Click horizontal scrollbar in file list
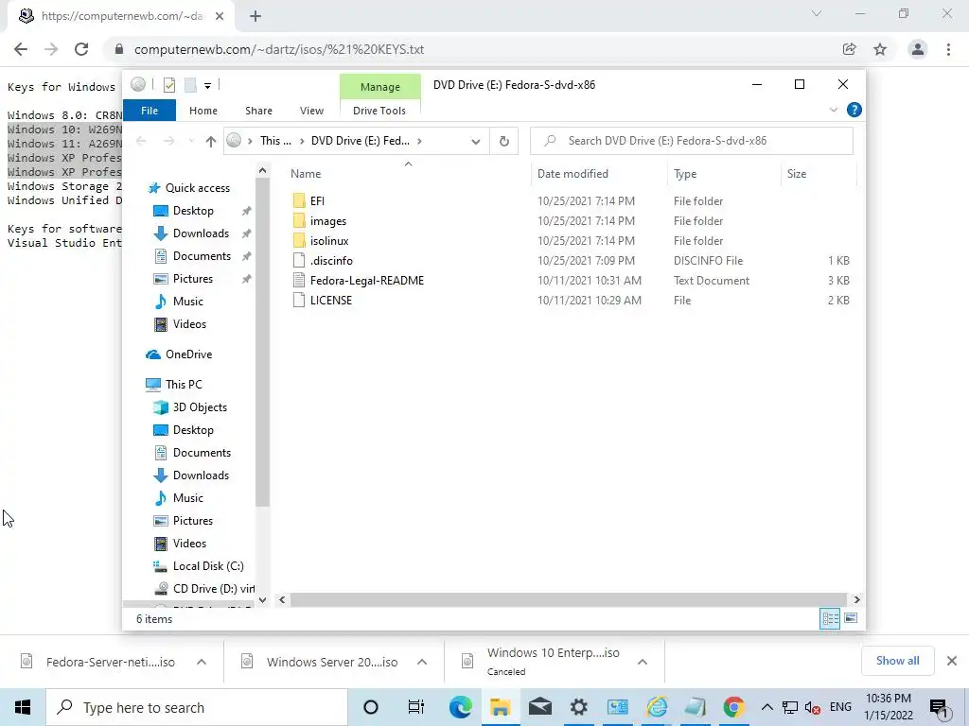The height and width of the screenshot is (726, 969). 568,599
